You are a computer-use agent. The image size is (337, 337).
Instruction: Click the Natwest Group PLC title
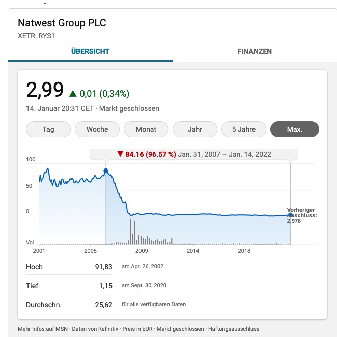pos(62,23)
